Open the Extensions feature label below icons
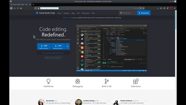 [x=136, y=86]
